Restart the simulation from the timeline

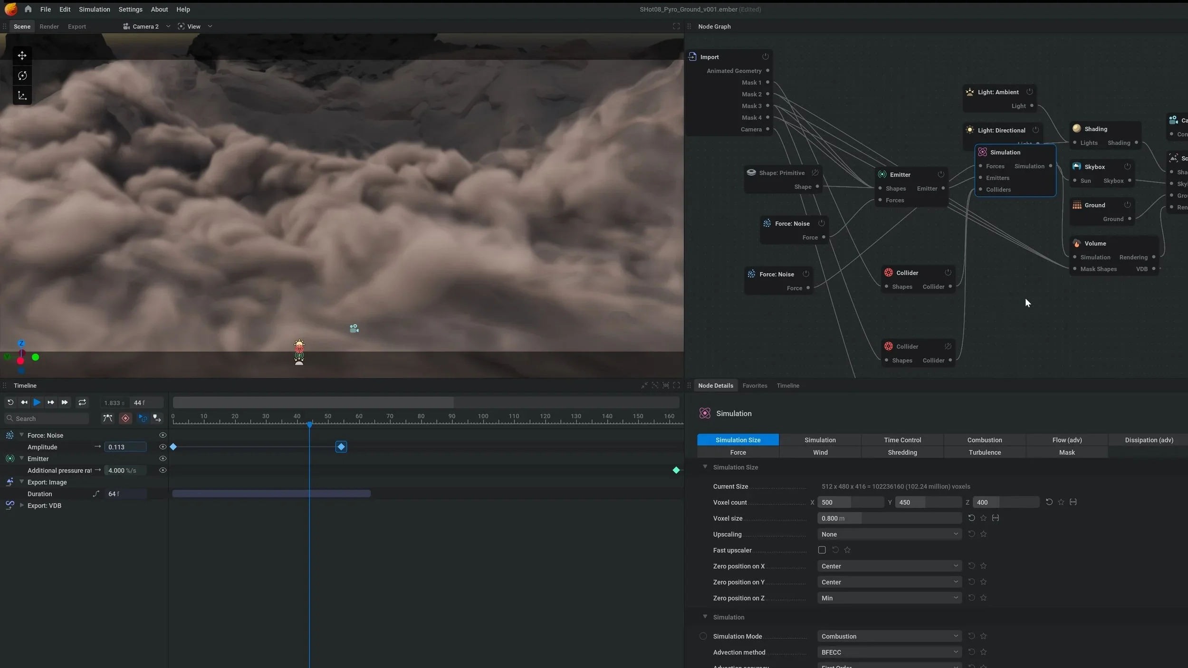click(10, 402)
